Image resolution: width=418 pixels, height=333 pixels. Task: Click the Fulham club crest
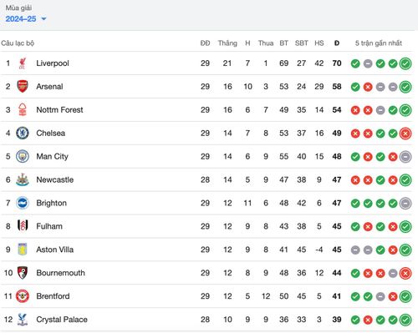23,226
